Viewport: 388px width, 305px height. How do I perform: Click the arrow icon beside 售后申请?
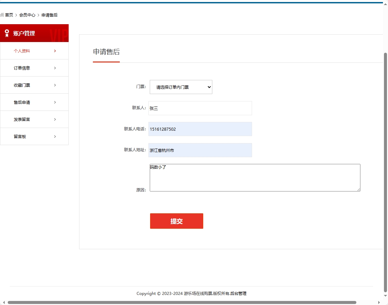pos(55,102)
